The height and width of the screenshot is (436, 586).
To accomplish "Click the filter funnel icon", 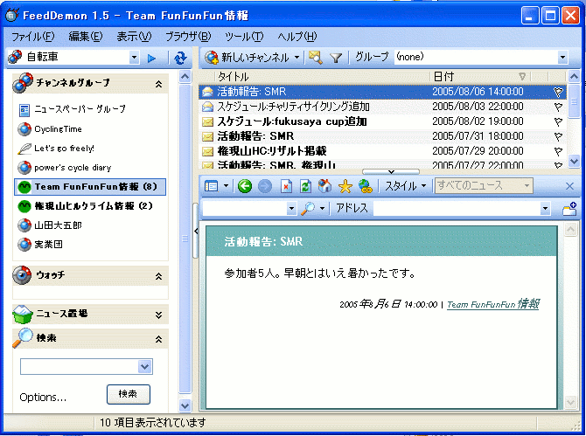I will (x=335, y=58).
